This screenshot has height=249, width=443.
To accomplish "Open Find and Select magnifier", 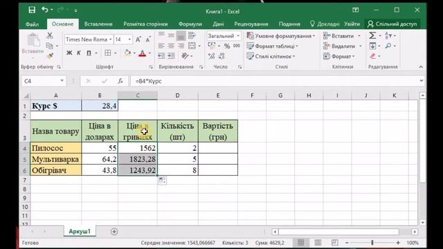I will point(388,46).
